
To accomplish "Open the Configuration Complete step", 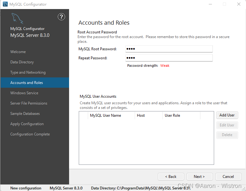I will tap(30, 134).
